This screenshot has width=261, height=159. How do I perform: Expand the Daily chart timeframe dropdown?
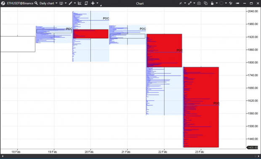(56, 3)
